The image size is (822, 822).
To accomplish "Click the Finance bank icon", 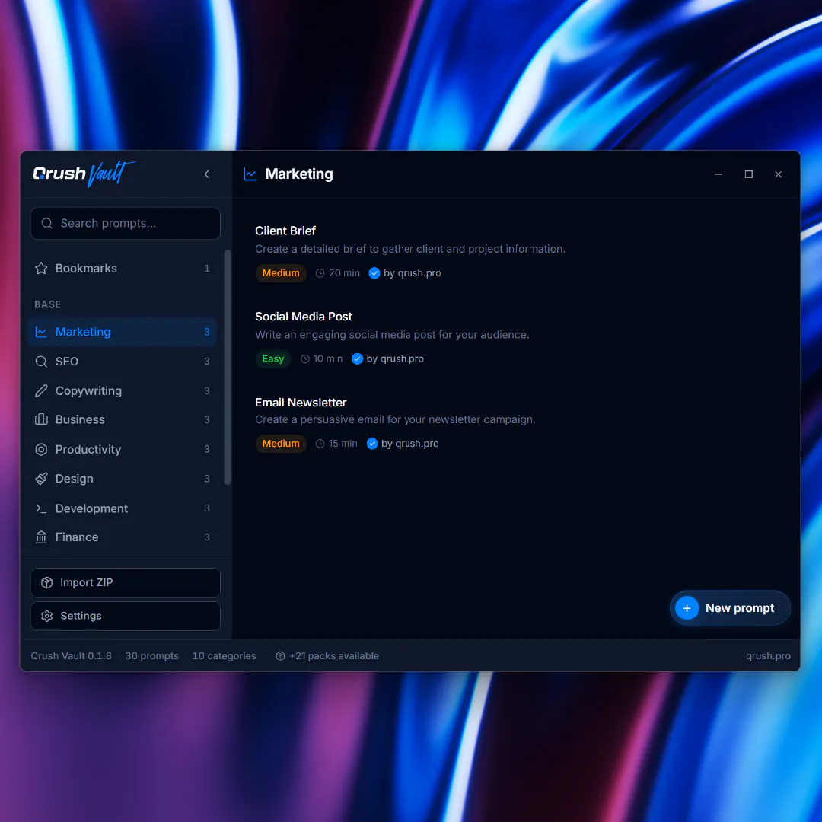I will pos(41,537).
